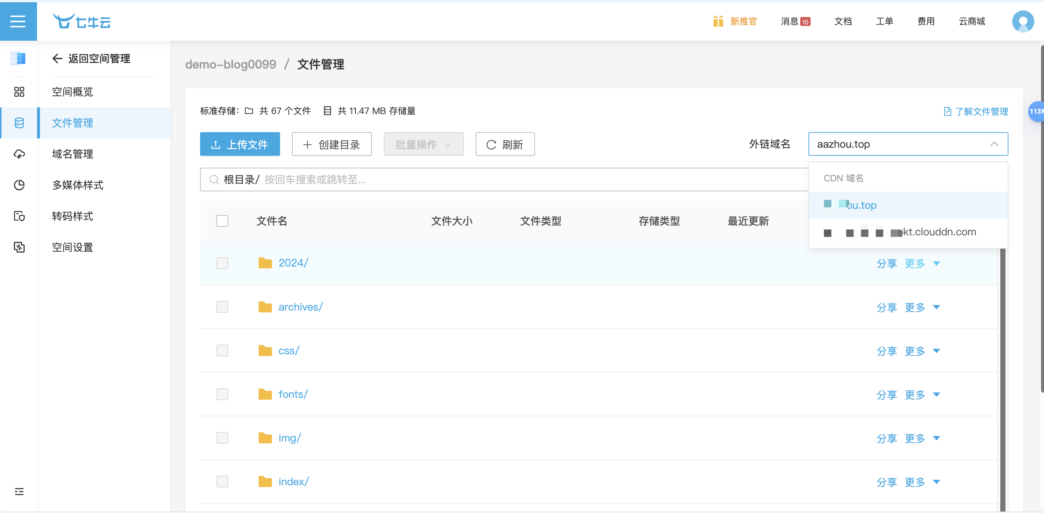
Task: Click the multimedia style pie icon
Action: point(19,185)
